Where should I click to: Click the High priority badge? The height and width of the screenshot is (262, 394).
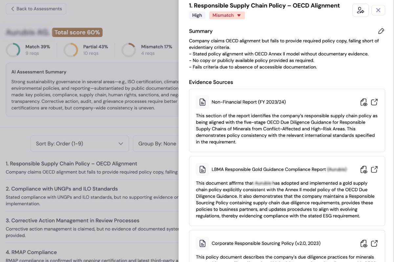pos(197,15)
